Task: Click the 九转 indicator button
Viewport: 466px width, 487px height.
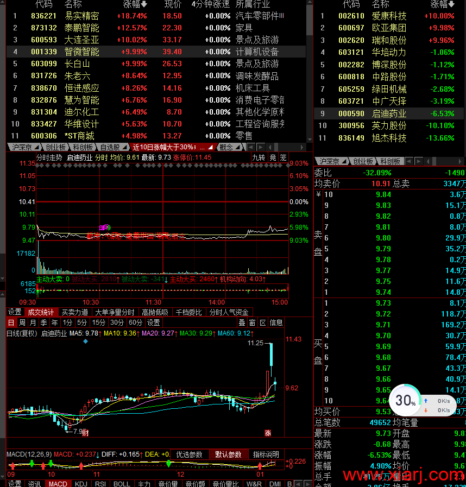Action: (x=258, y=157)
